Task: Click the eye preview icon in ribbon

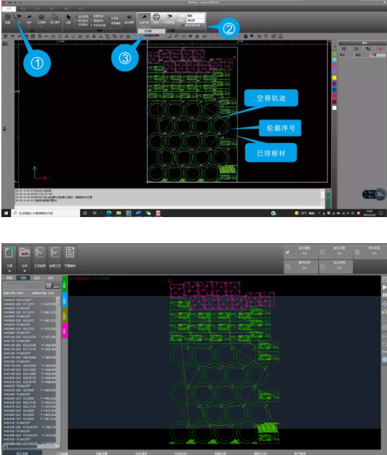Action: [x=129, y=17]
